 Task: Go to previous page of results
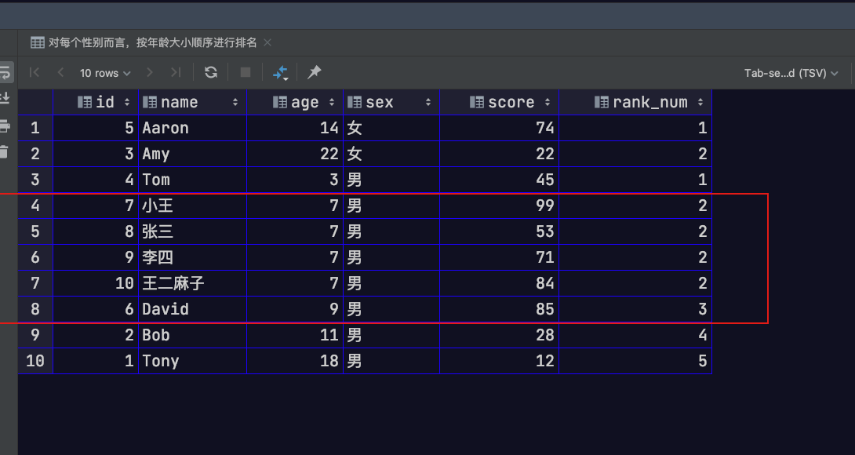coord(60,72)
